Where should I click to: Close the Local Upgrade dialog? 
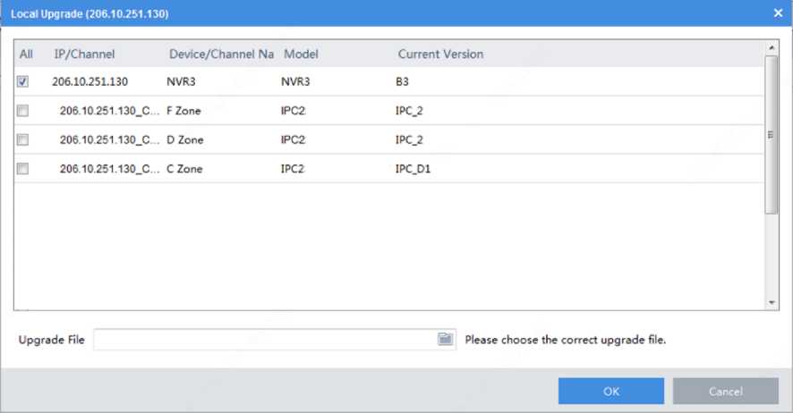coord(777,13)
